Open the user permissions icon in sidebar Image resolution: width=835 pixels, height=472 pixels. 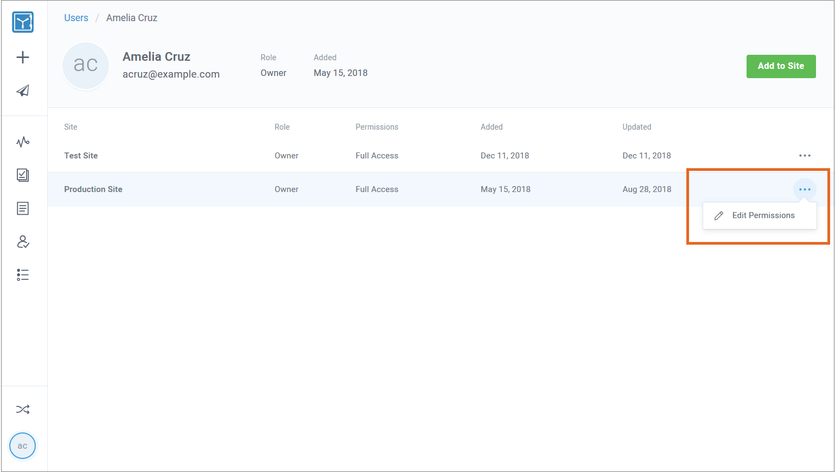pos(23,241)
